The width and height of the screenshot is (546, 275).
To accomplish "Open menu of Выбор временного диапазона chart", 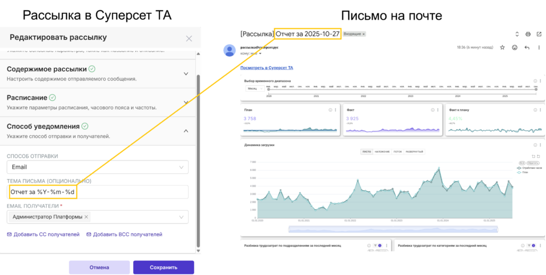I will click(x=541, y=81).
